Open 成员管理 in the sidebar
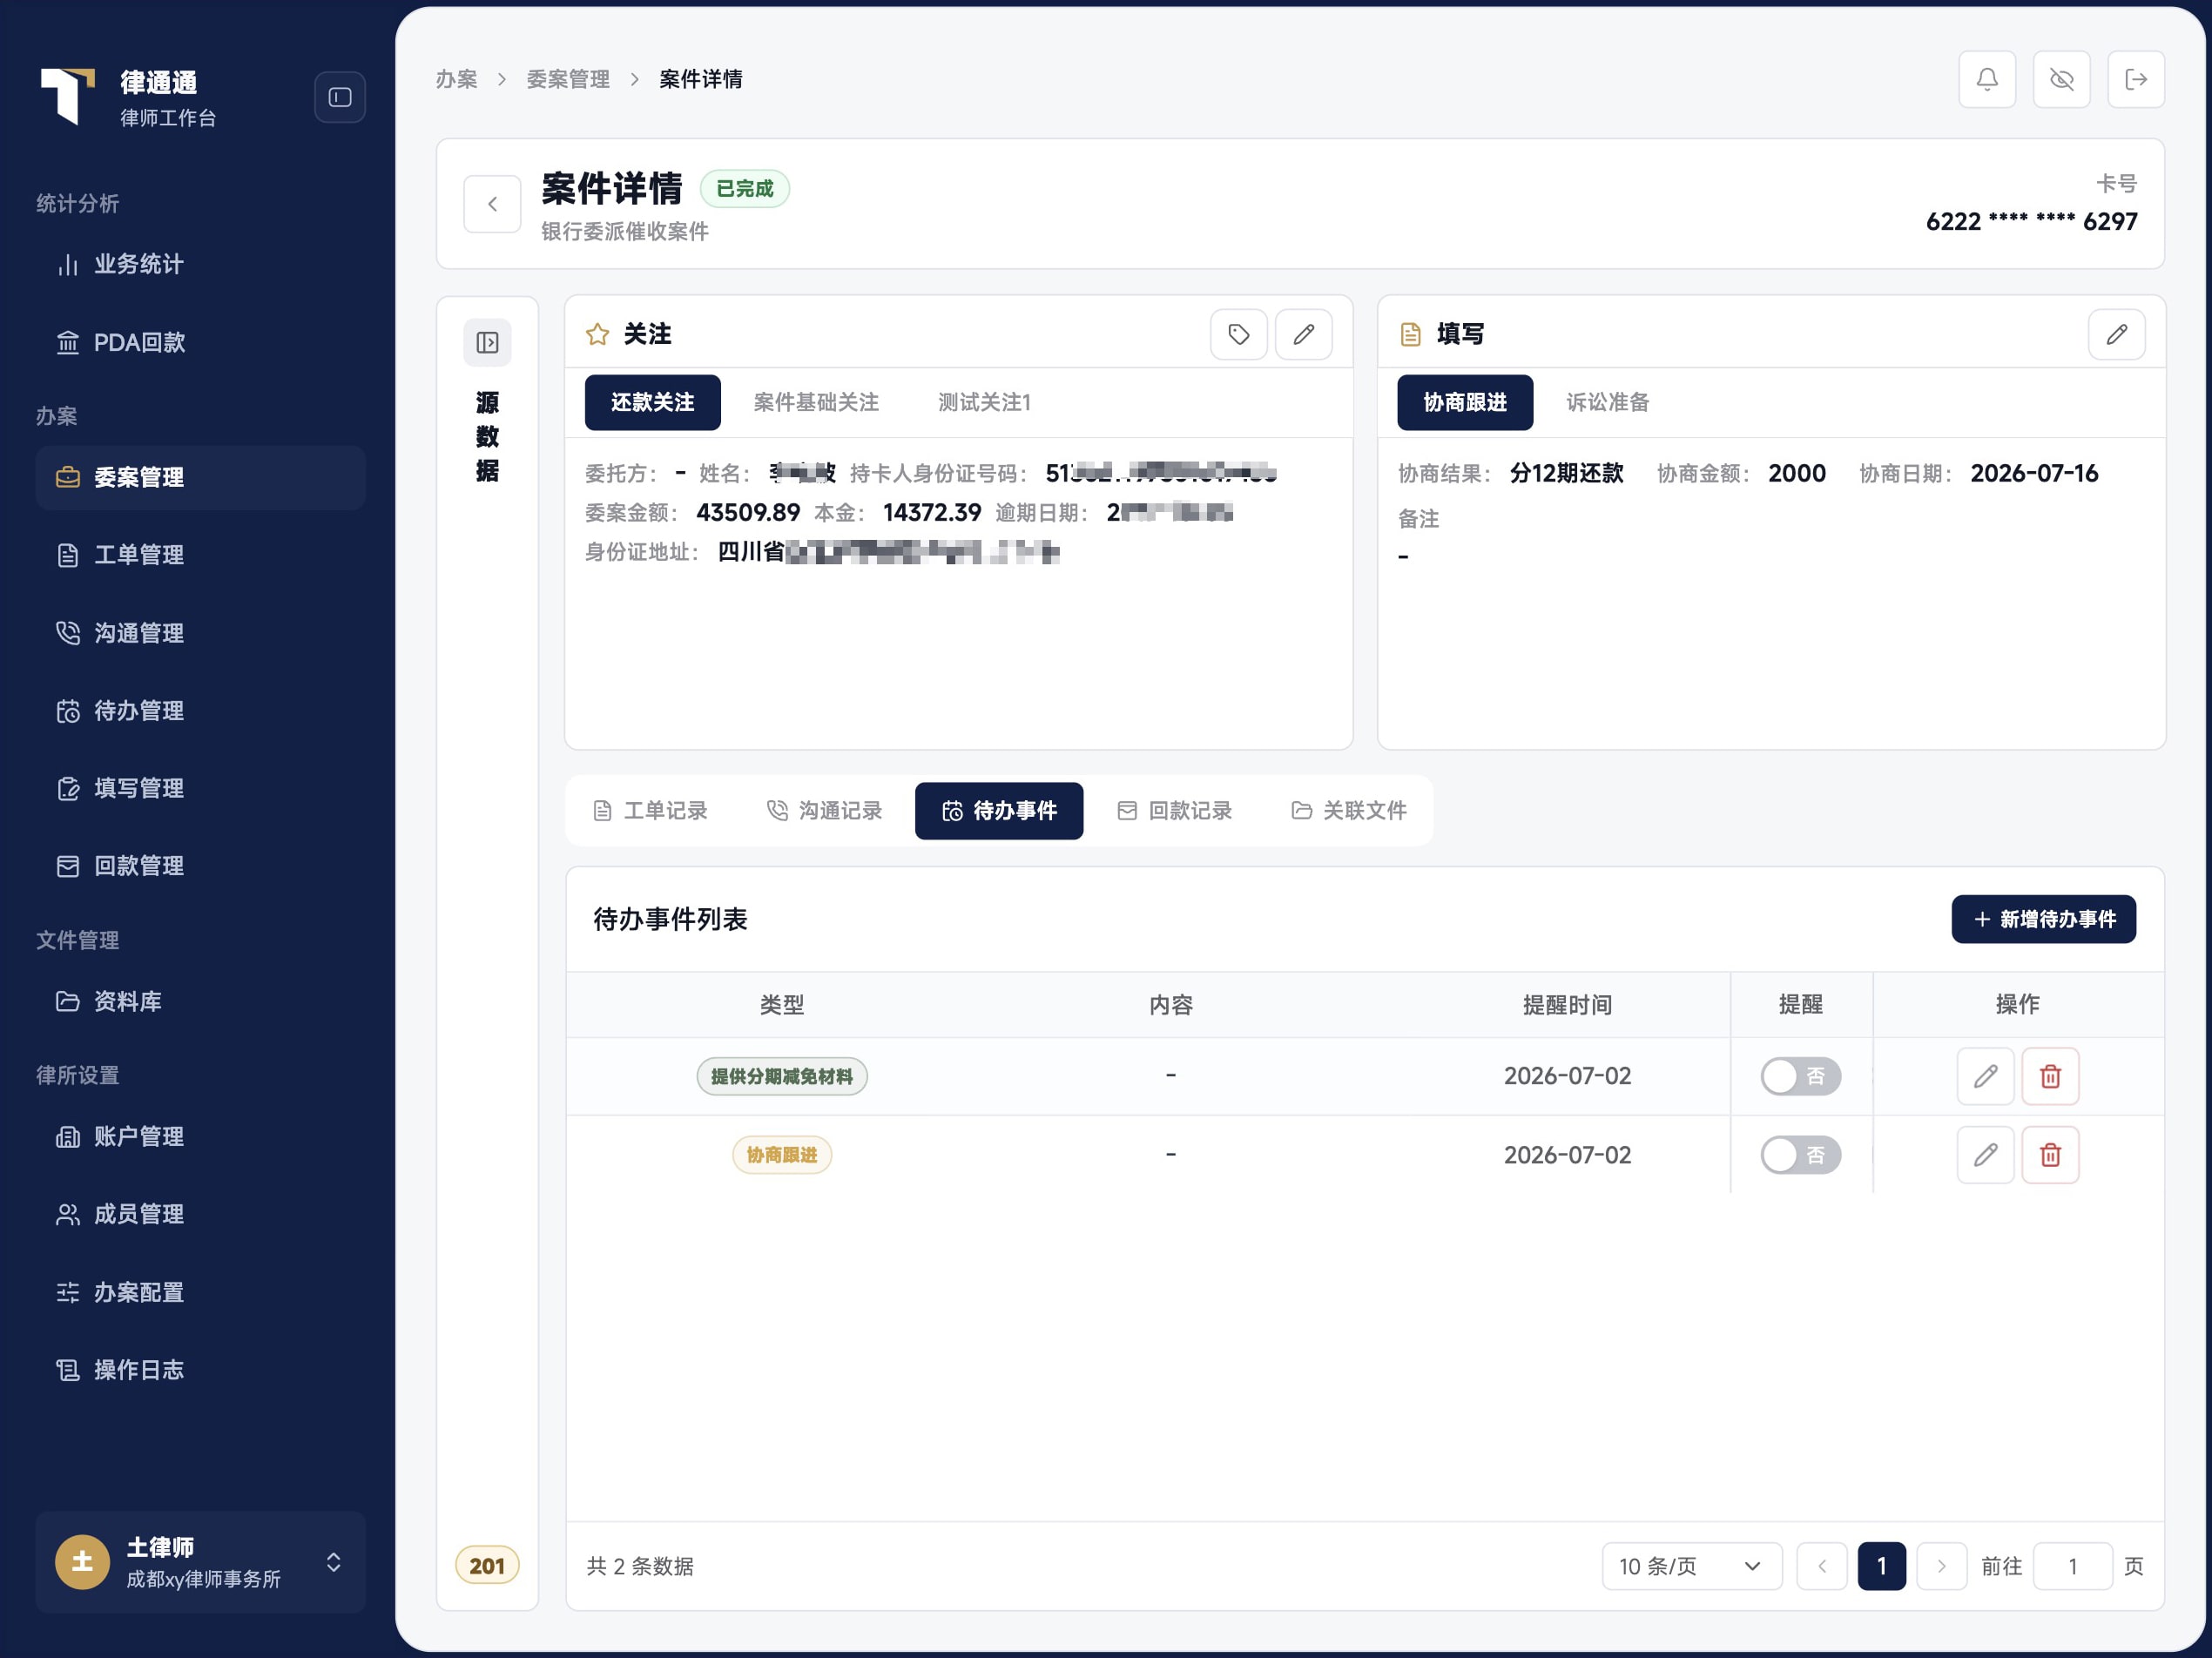 click(x=200, y=1214)
